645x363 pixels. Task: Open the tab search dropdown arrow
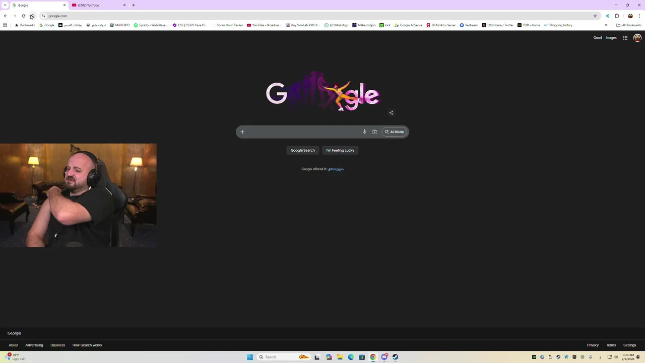click(5, 5)
